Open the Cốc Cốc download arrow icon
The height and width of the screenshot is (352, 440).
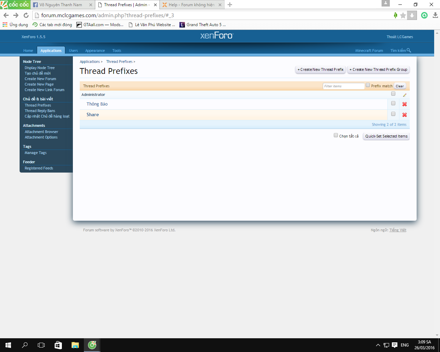(x=412, y=15)
